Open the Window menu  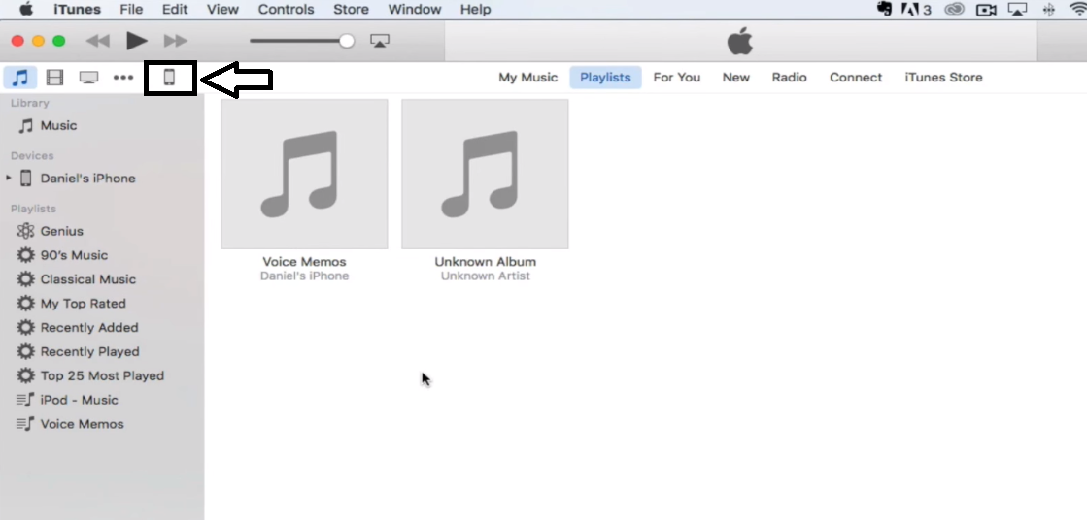click(413, 9)
